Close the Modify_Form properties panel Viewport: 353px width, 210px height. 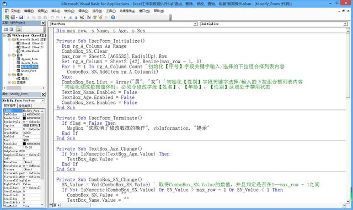(x=43, y=95)
